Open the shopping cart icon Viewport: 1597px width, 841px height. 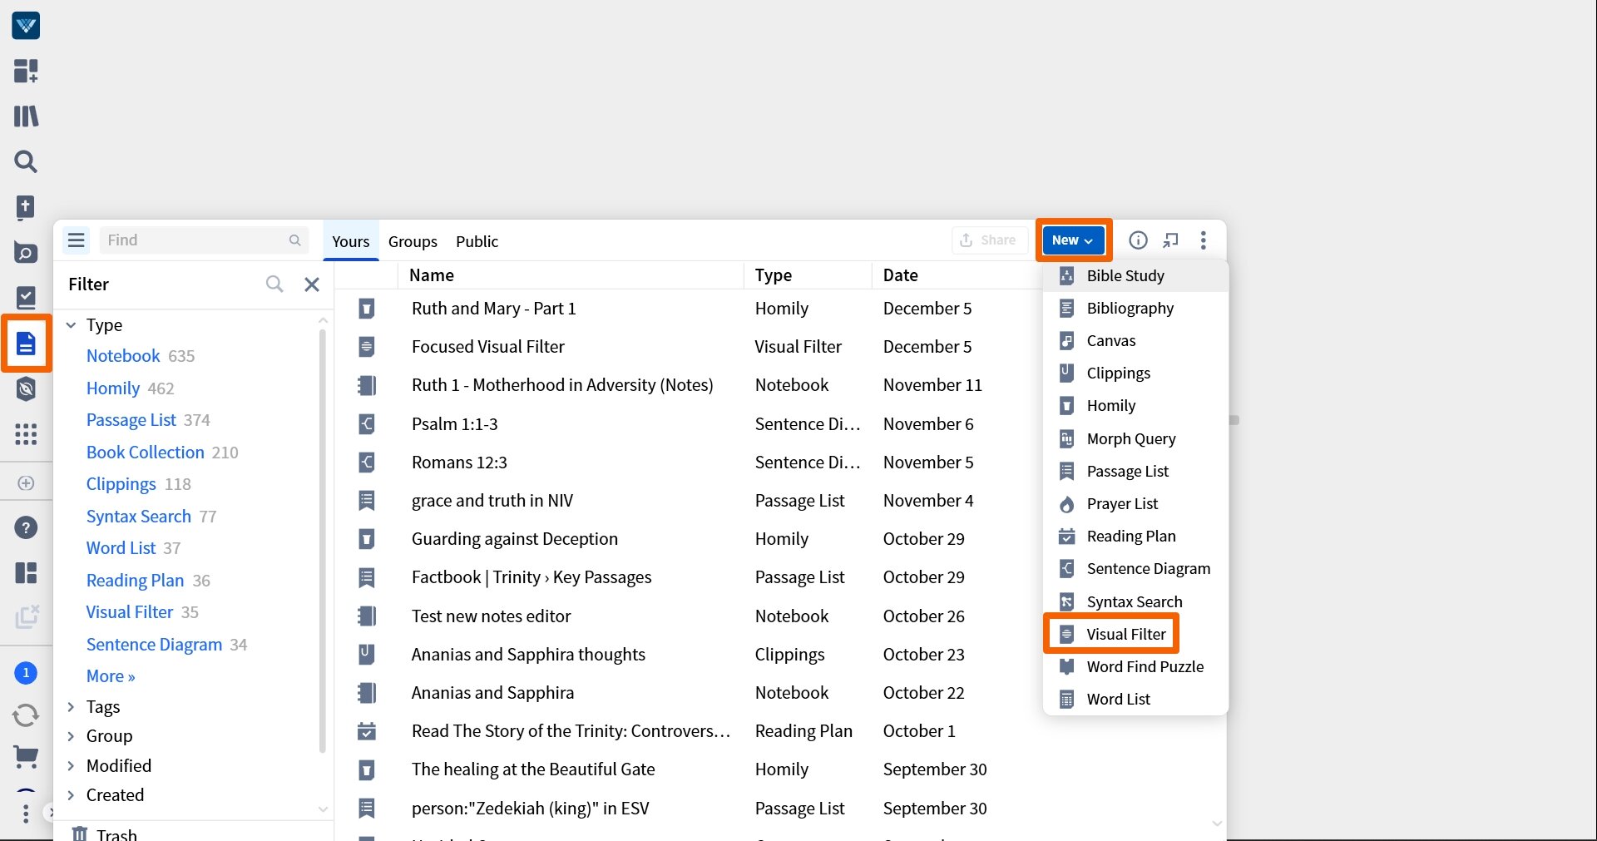26,756
